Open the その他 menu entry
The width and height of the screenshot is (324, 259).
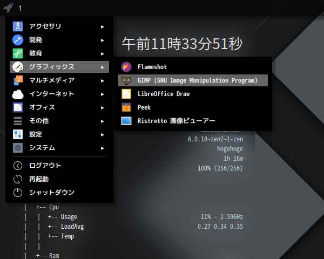coord(59,121)
